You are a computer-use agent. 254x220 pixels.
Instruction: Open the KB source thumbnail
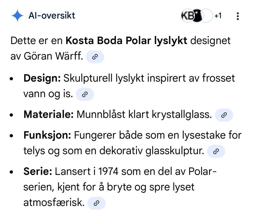tap(187, 16)
